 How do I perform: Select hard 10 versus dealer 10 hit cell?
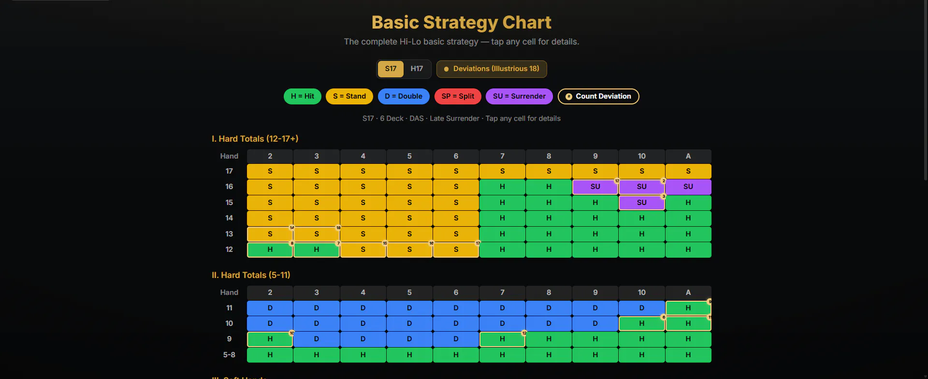(642, 323)
